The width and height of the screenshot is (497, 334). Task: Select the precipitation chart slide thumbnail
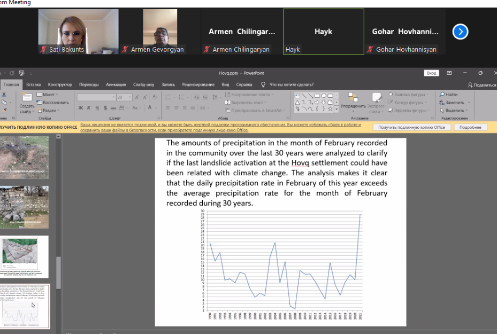click(x=25, y=306)
